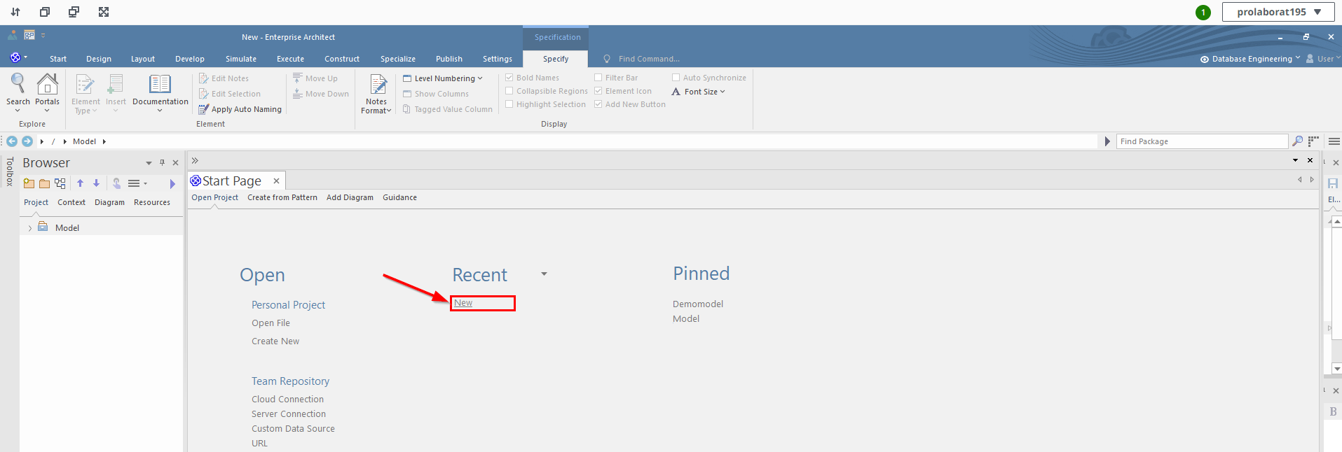Click the forward navigation arrow

click(27, 141)
